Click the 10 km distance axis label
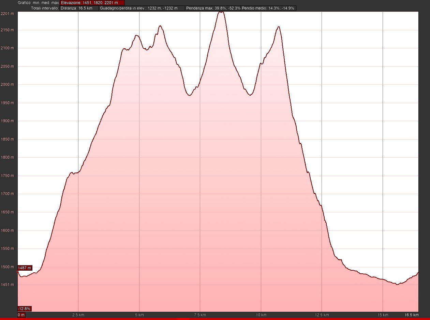430x320 pixels. [261, 315]
